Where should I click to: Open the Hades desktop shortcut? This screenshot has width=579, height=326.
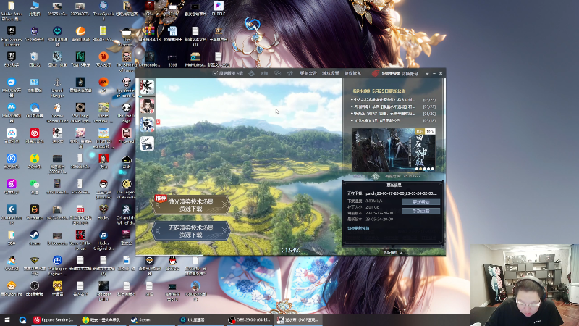[103, 212]
